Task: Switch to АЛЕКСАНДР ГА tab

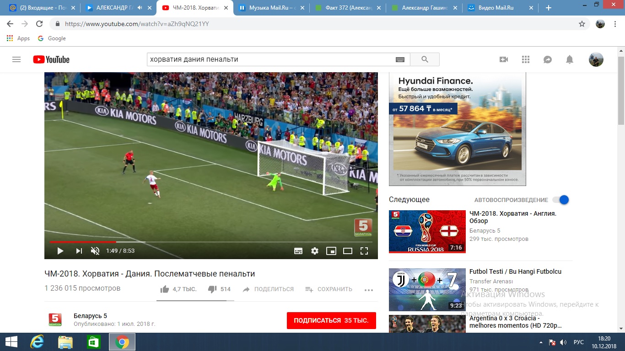Action: (x=118, y=8)
